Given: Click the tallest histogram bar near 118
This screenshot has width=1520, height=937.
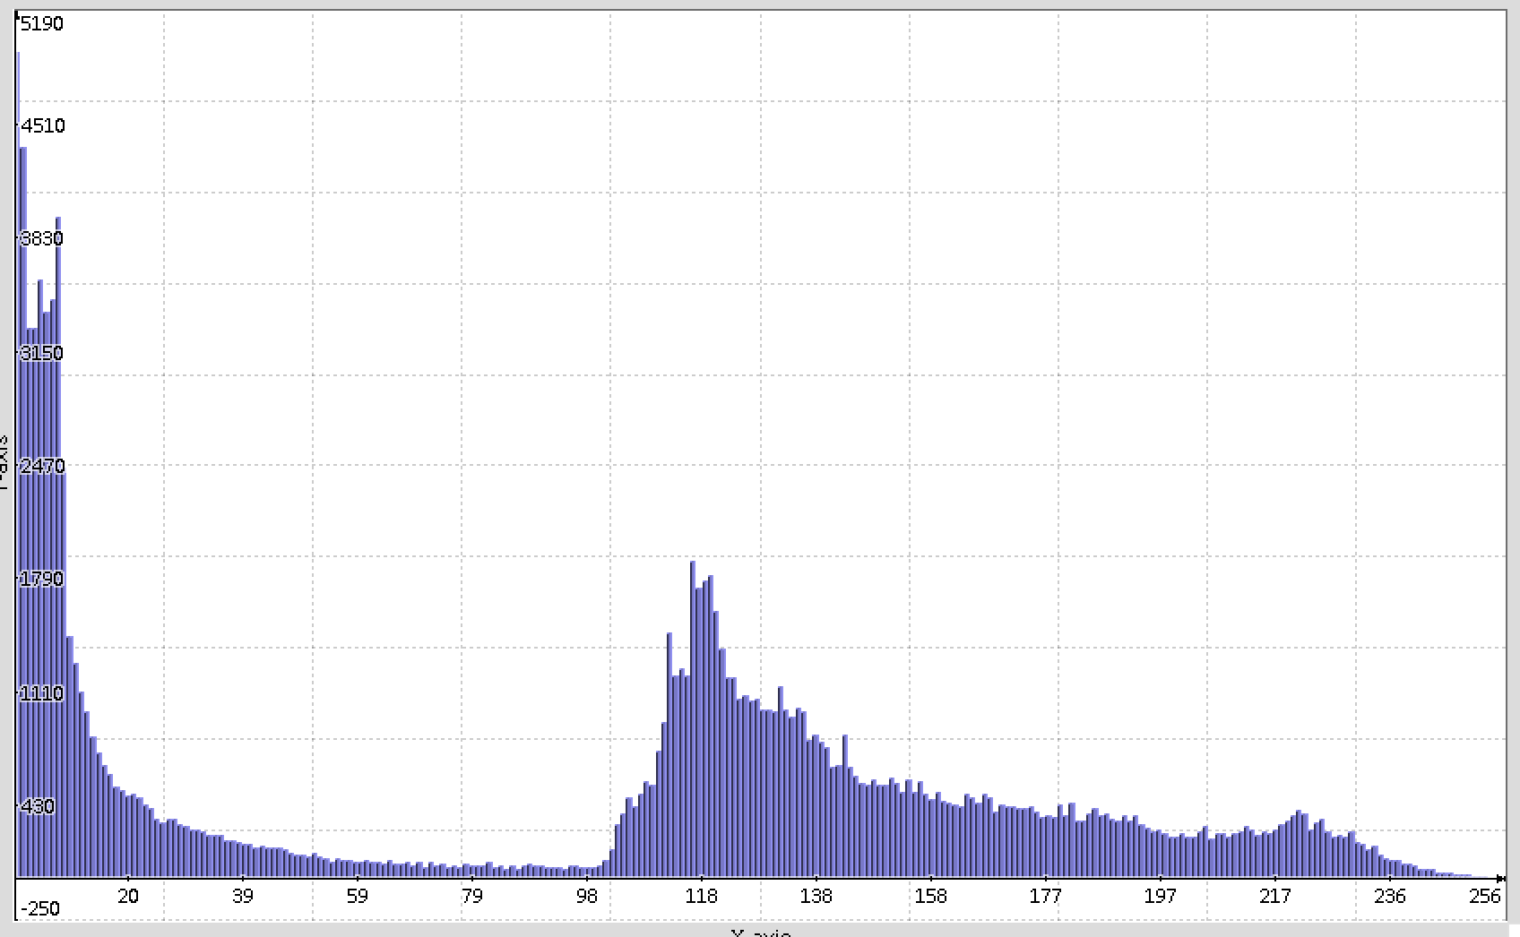Looking at the screenshot, I should [693, 718].
